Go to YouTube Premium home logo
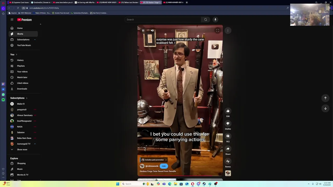 pyautogui.click(x=24, y=20)
